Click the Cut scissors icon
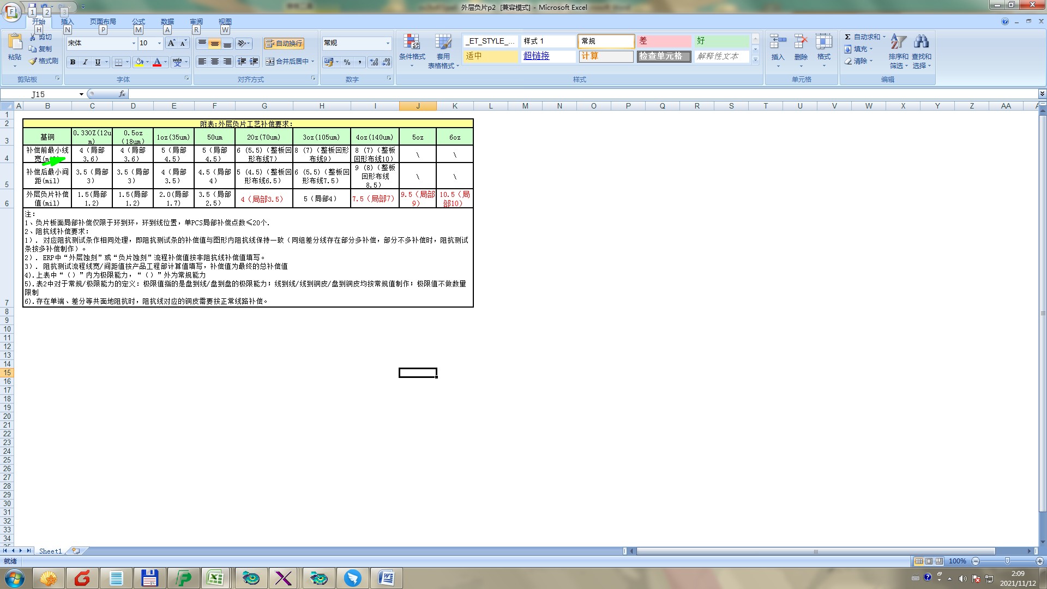This screenshot has width=1047, height=589. 33,37
